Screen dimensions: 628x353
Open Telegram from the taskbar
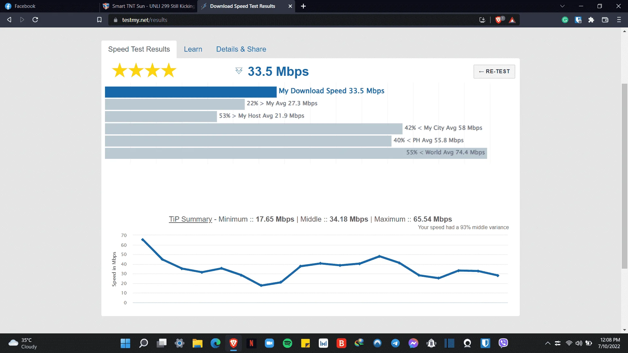pos(395,343)
